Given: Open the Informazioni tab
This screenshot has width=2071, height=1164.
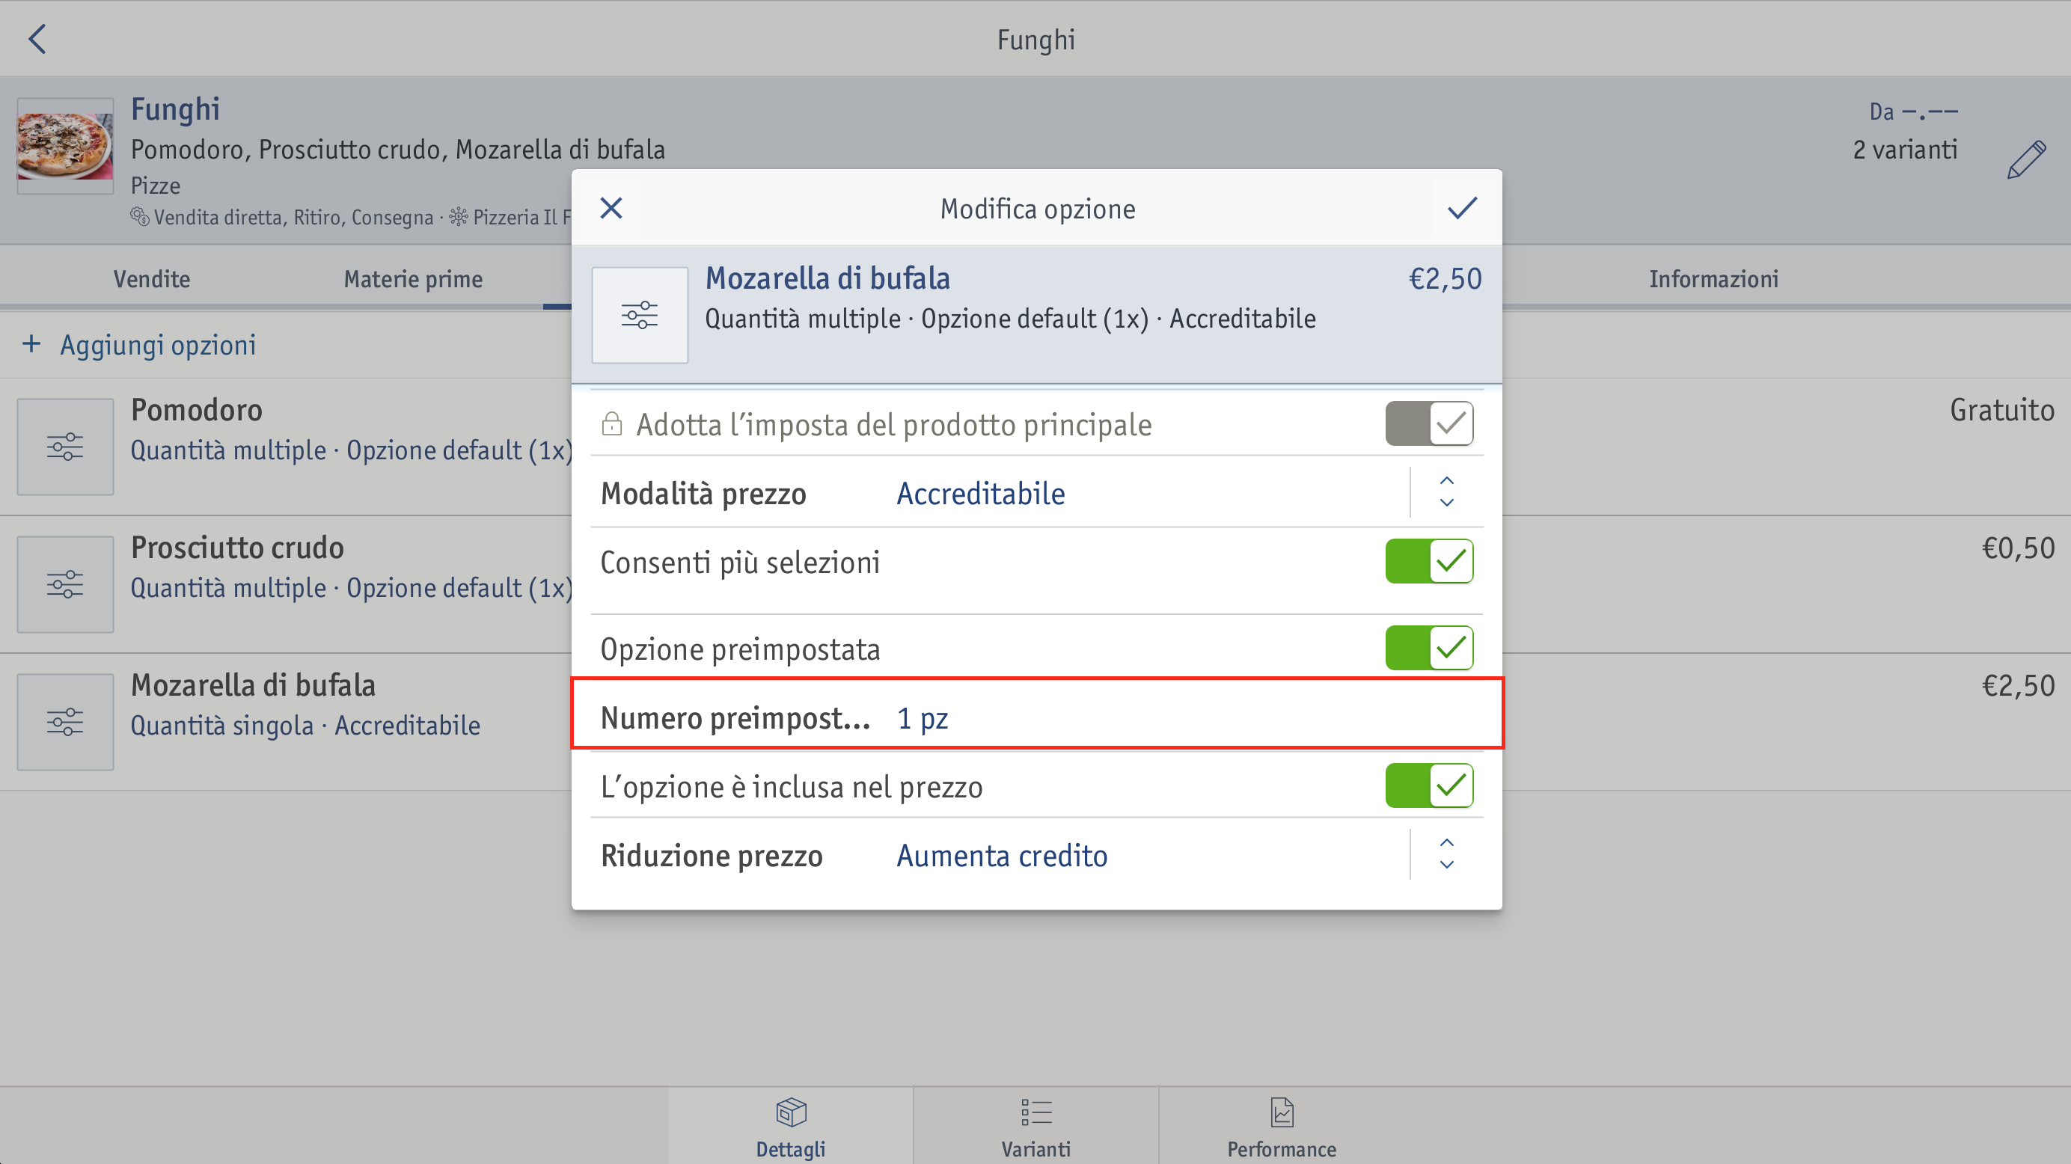Looking at the screenshot, I should [1713, 279].
